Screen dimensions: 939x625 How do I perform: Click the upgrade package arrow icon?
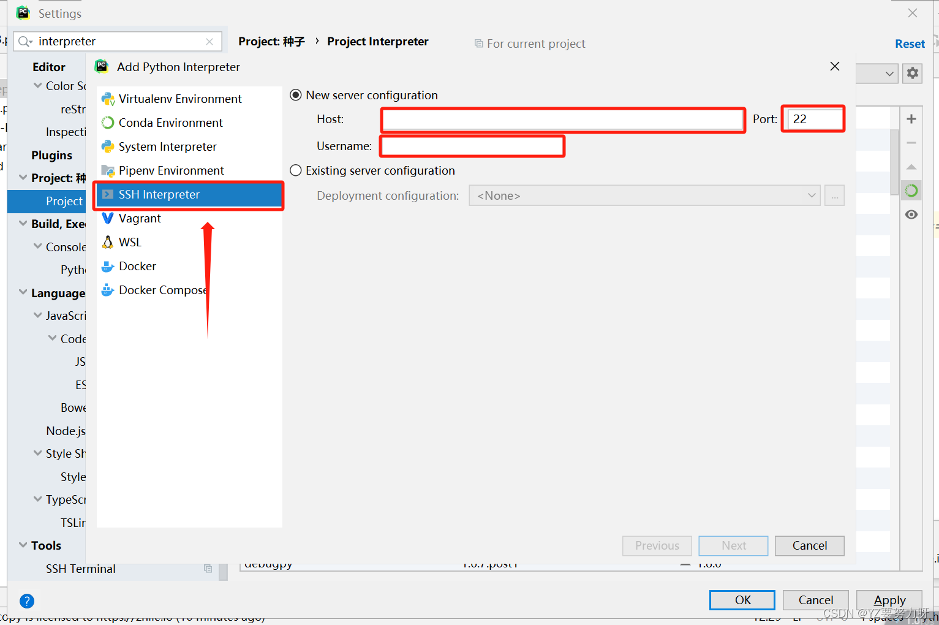tap(911, 167)
